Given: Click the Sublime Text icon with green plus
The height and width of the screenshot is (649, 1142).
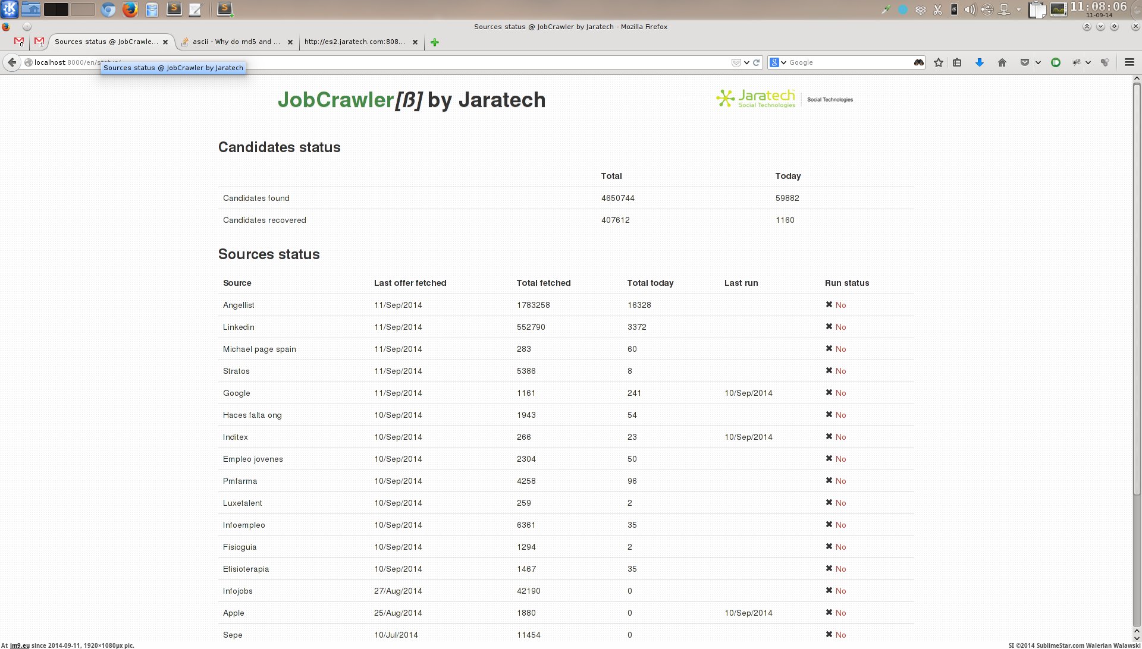Looking at the screenshot, I should (225, 9).
